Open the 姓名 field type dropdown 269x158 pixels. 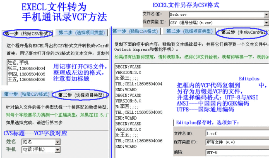pos(58,142)
